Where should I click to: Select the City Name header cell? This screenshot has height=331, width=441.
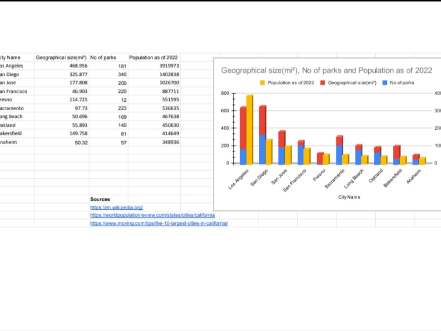(x=17, y=57)
